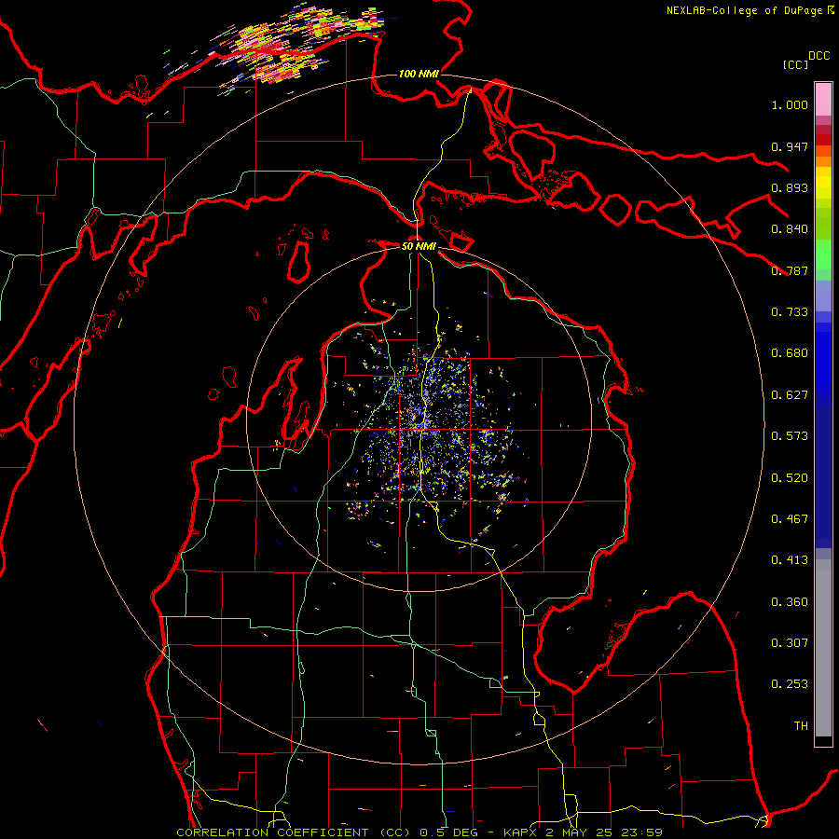Click the TH threshold label
839x839 pixels.
801,726
